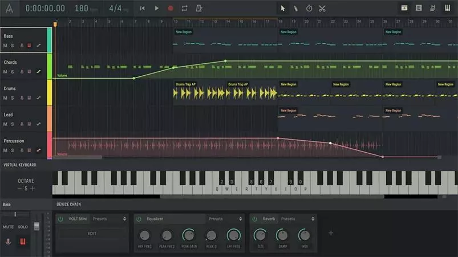This screenshot has width=458, height=257.
Task: Toggle the red MIDI input on Bass track
Action: pyautogui.click(x=29, y=46)
